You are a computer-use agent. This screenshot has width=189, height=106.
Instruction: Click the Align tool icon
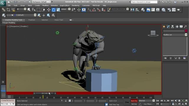137,10
